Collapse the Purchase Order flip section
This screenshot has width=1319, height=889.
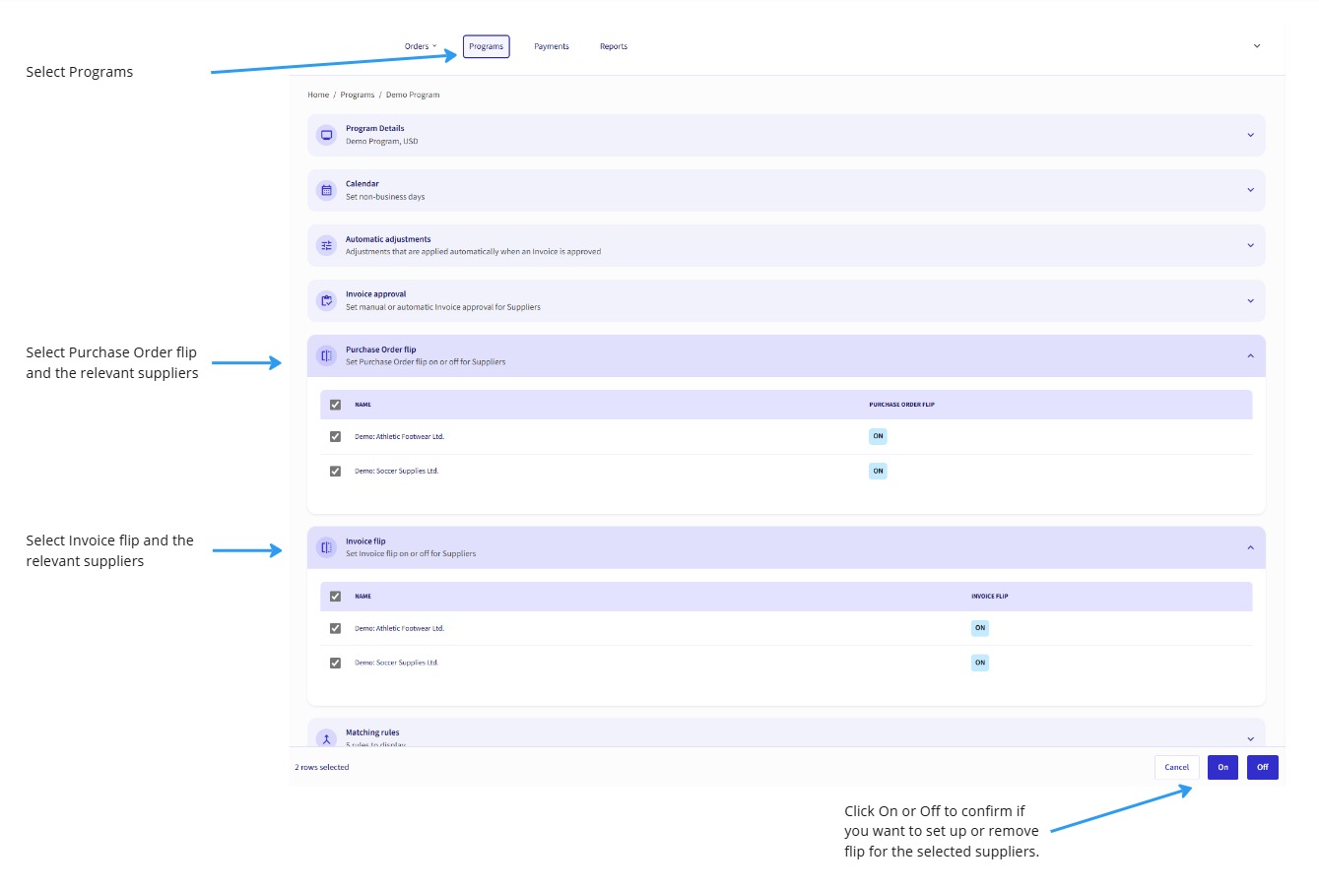(x=1251, y=355)
